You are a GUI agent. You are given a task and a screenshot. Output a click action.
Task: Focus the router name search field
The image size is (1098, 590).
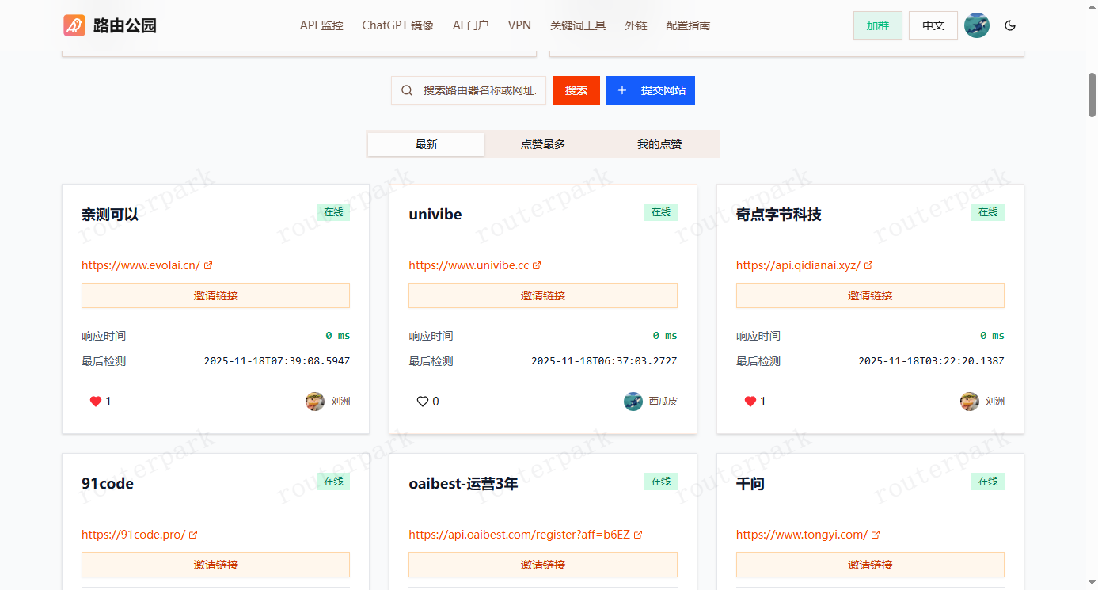pyautogui.click(x=484, y=90)
